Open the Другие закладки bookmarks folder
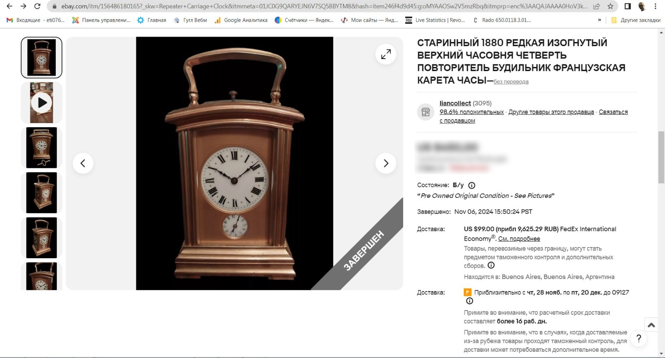 click(635, 20)
